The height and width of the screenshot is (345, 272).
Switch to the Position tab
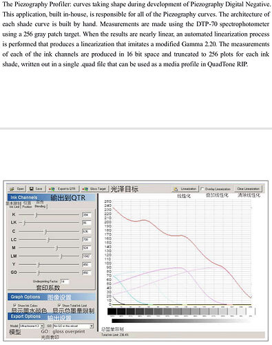click(27, 206)
